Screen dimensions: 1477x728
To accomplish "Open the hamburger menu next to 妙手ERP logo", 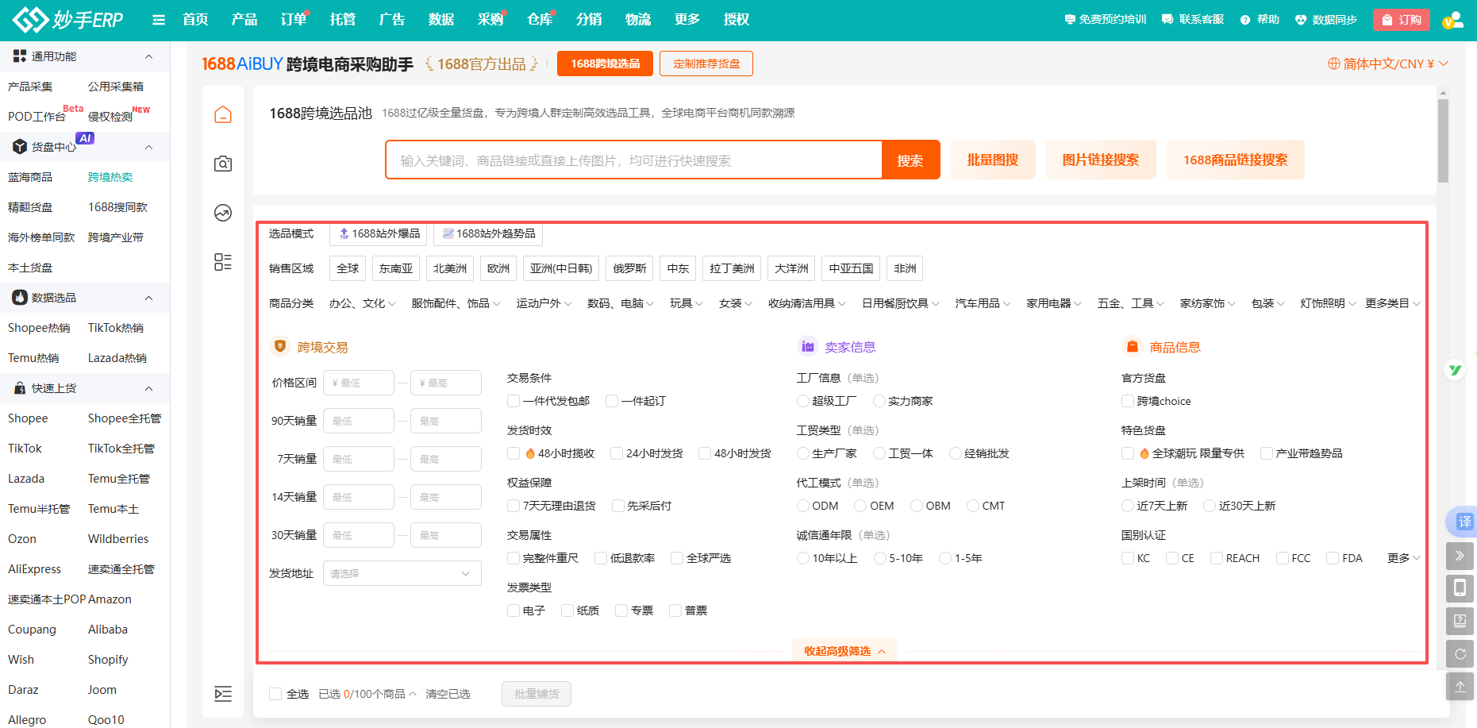I will tap(158, 19).
